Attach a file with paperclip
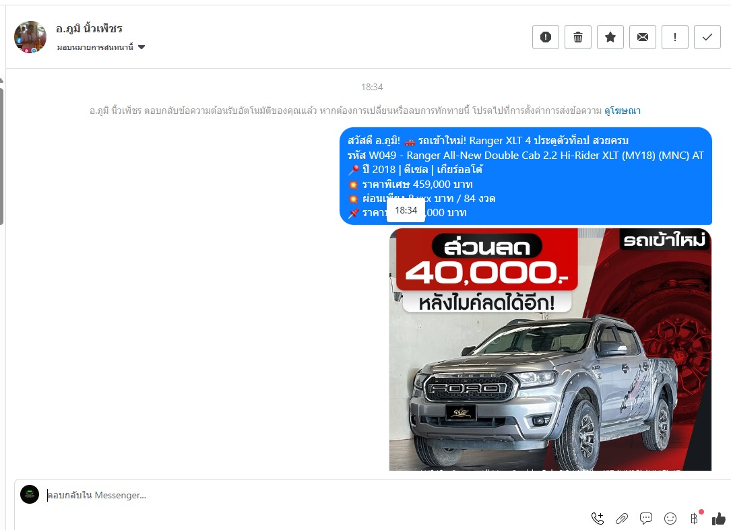Viewport: 731px width, 530px height. pyautogui.click(x=621, y=519)
